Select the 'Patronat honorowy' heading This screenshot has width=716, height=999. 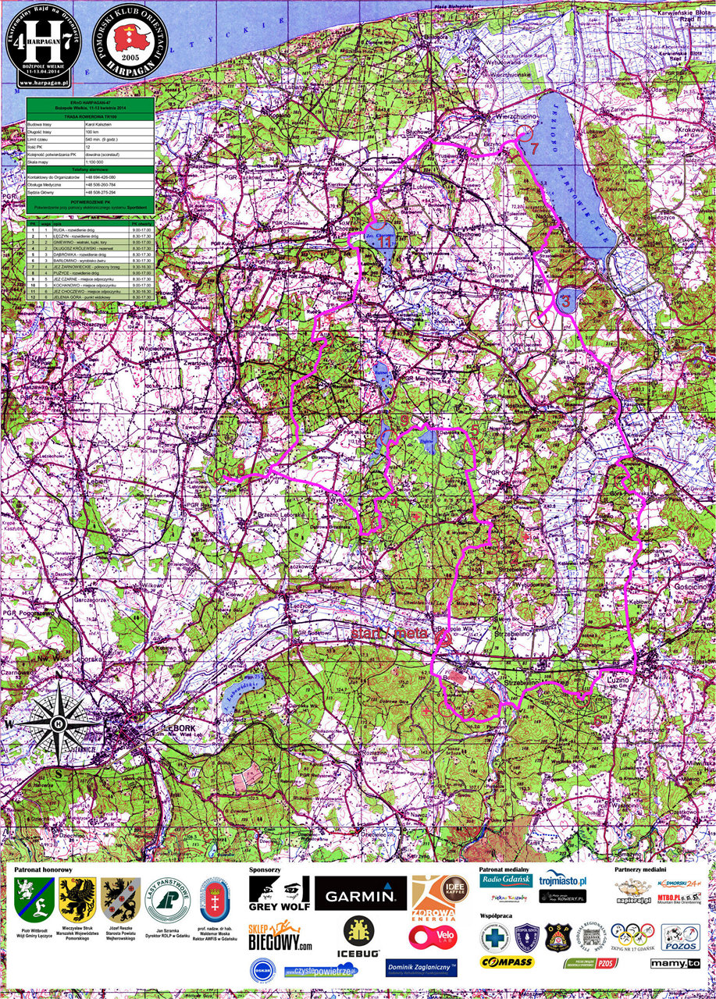(44, 869)
